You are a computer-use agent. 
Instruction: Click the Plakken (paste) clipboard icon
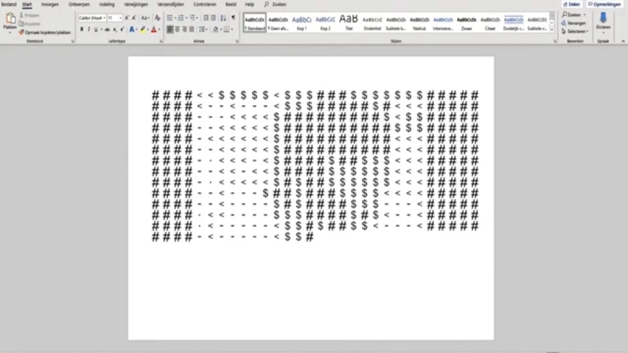pos(10,18)
